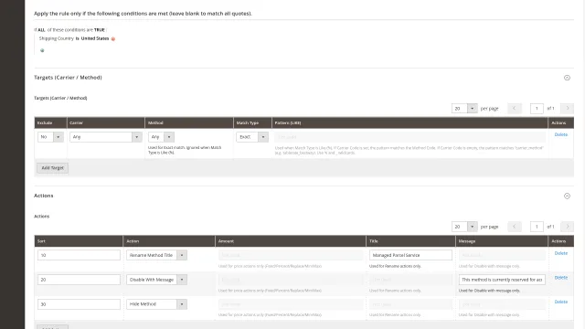585x329 pixels.
Task: Click the Amount field in Rename row
Action: point(291,255)
